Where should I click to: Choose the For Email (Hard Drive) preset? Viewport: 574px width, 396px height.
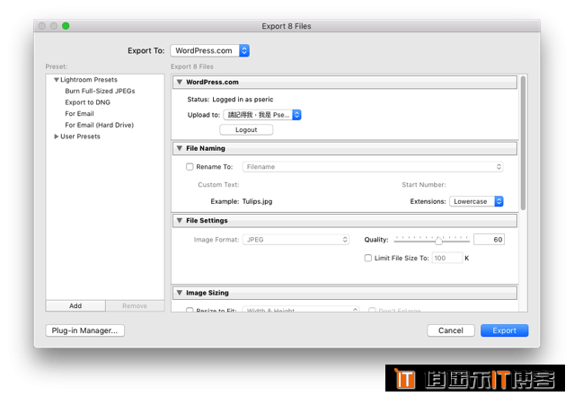(x=99, y=125)
